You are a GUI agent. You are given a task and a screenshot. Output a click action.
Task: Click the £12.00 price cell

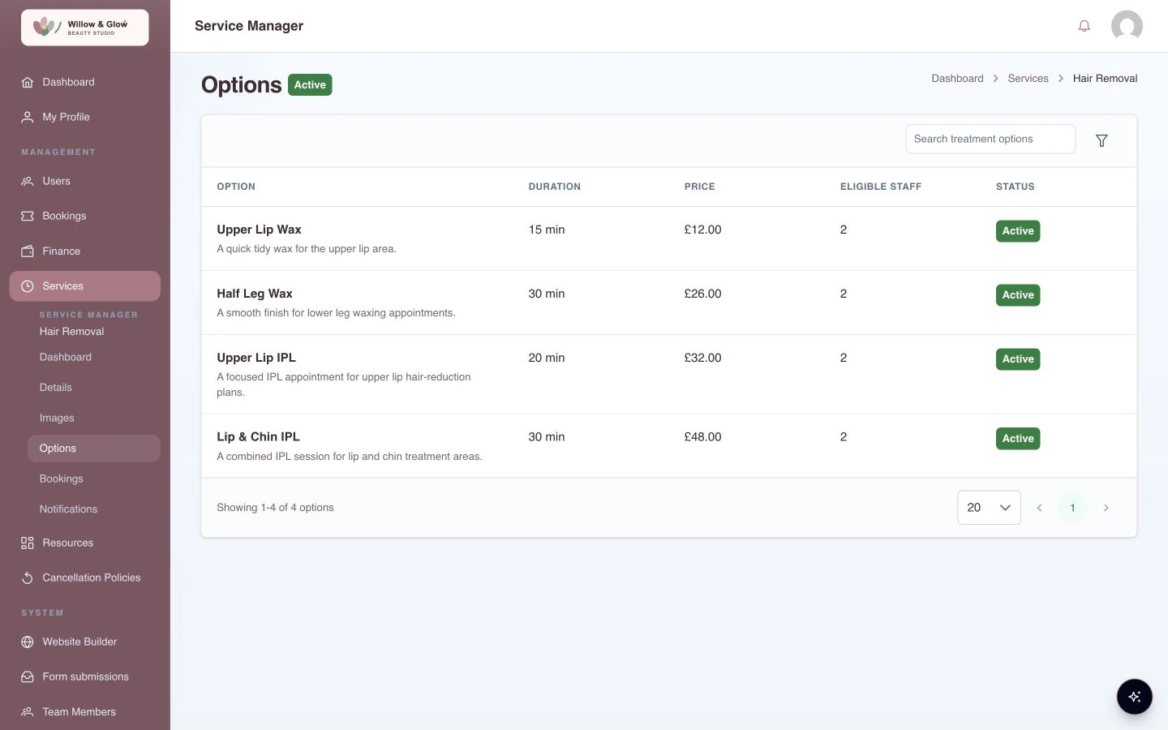coord(702,230)
